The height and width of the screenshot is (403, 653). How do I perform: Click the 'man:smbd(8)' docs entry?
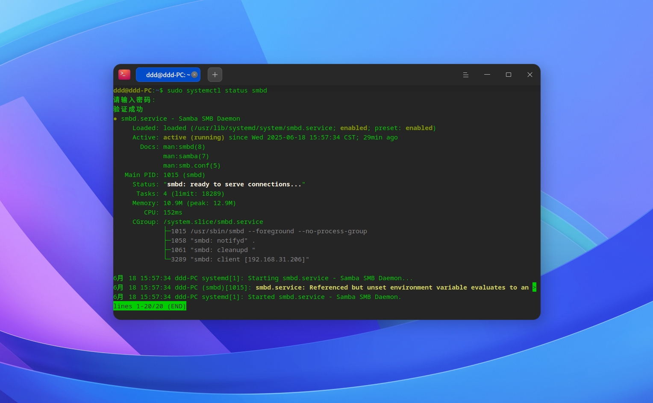184,147
